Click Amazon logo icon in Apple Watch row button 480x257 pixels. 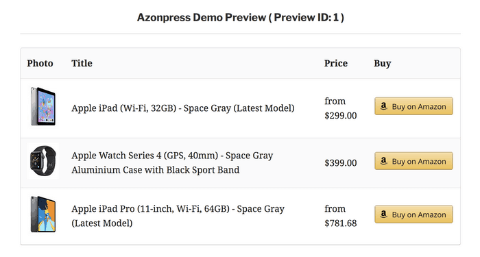pyautogui.click(x=383, y=161)
